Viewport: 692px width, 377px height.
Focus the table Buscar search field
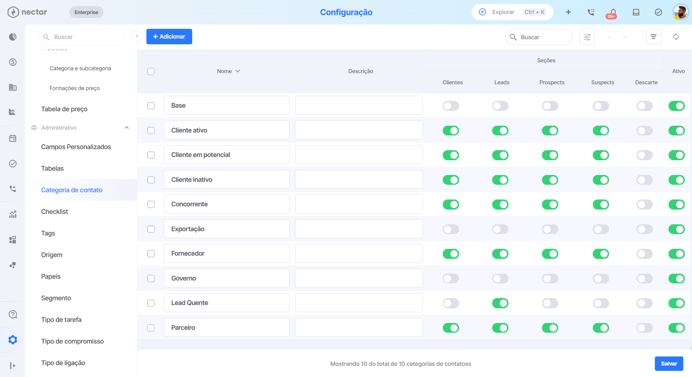coord(539,37)
